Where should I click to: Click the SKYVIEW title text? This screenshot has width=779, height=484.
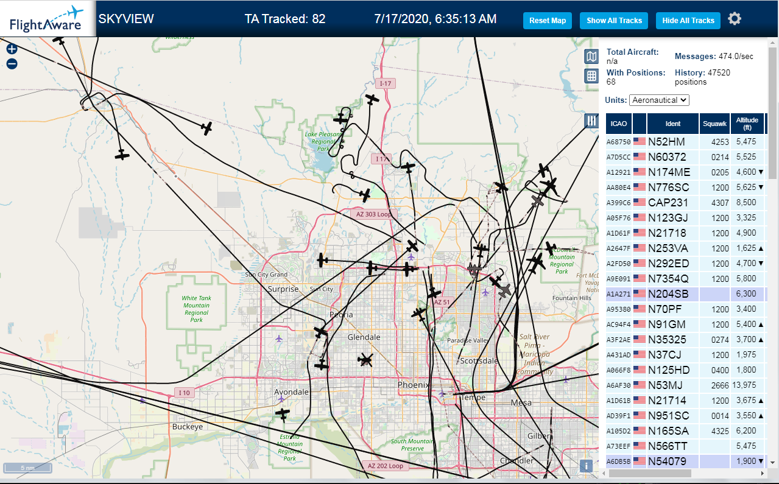(x=126, y=19)
